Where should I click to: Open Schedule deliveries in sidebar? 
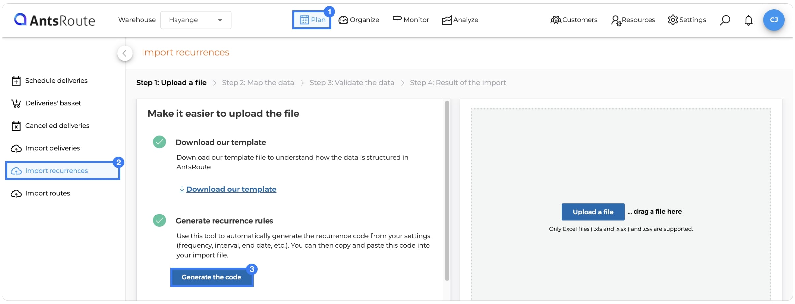49,81
